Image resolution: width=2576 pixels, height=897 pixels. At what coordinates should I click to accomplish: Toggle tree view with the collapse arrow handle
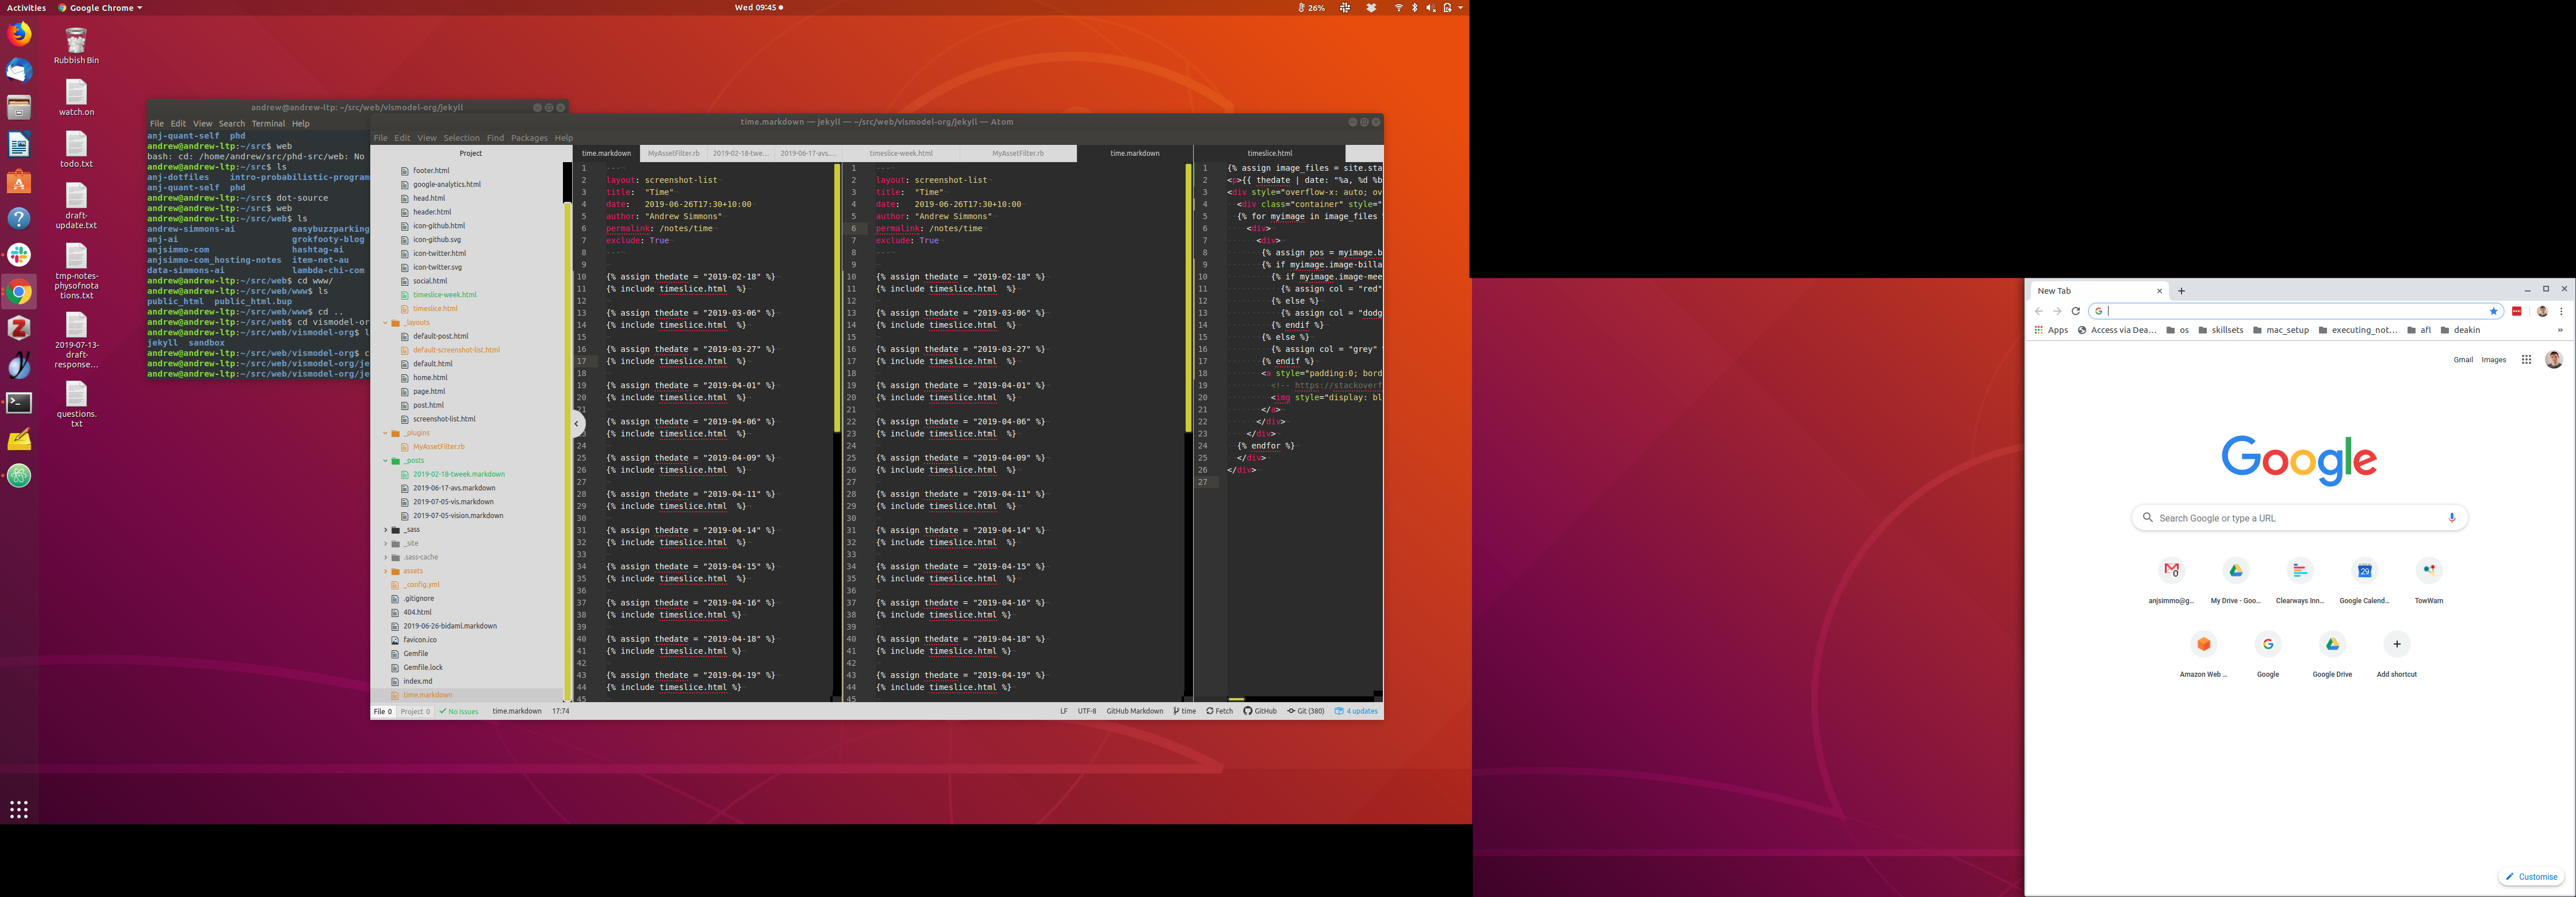[577, 424]
